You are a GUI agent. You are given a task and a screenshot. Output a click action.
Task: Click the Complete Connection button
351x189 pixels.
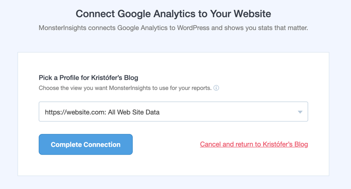[x=86, y=145]
